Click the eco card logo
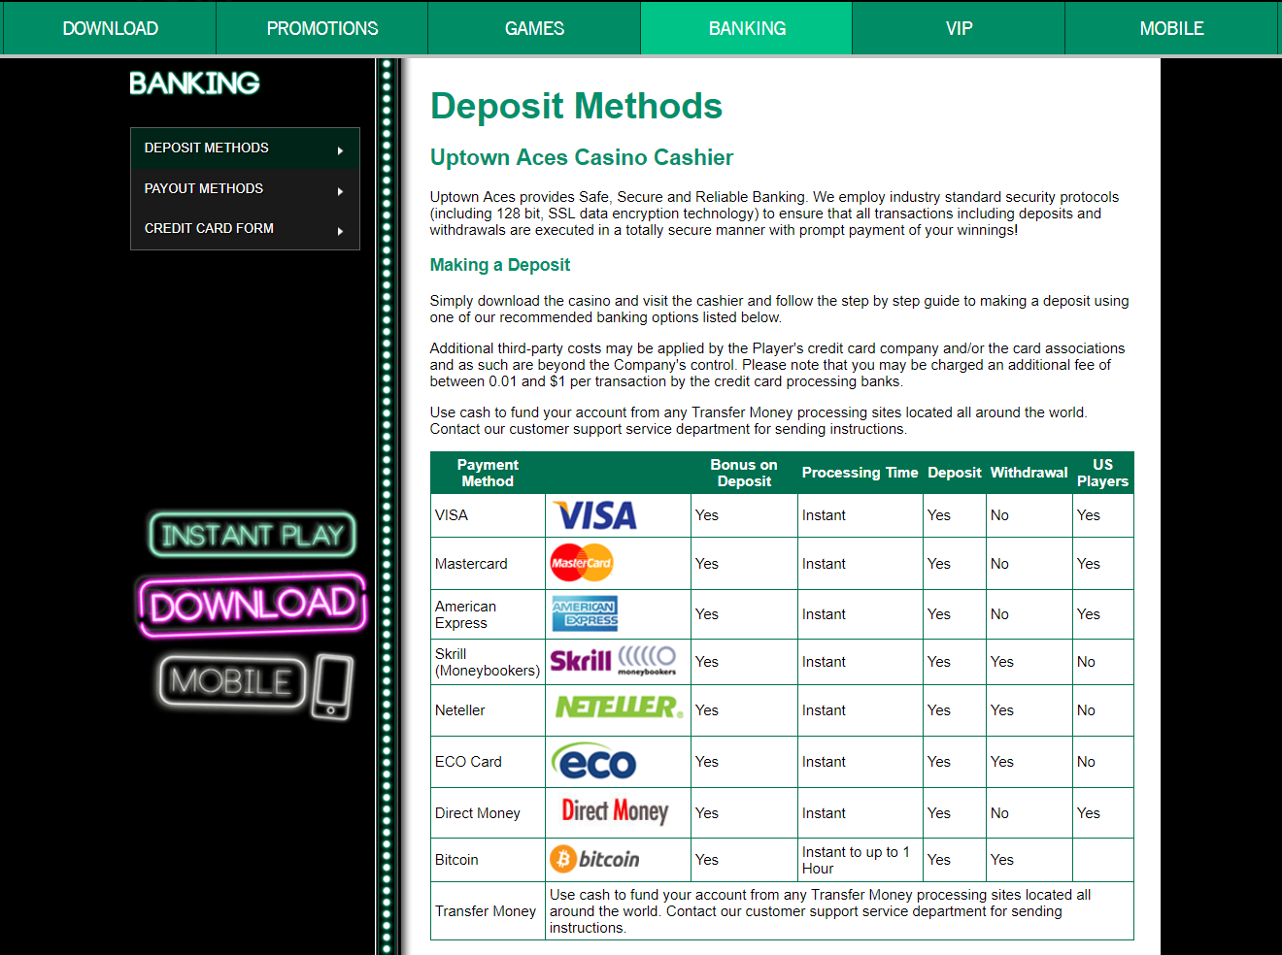The image size is (1282, 955). [x=593, y=762]
